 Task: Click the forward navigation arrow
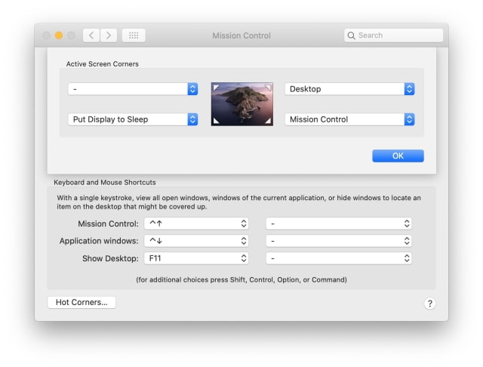point(109,35)
